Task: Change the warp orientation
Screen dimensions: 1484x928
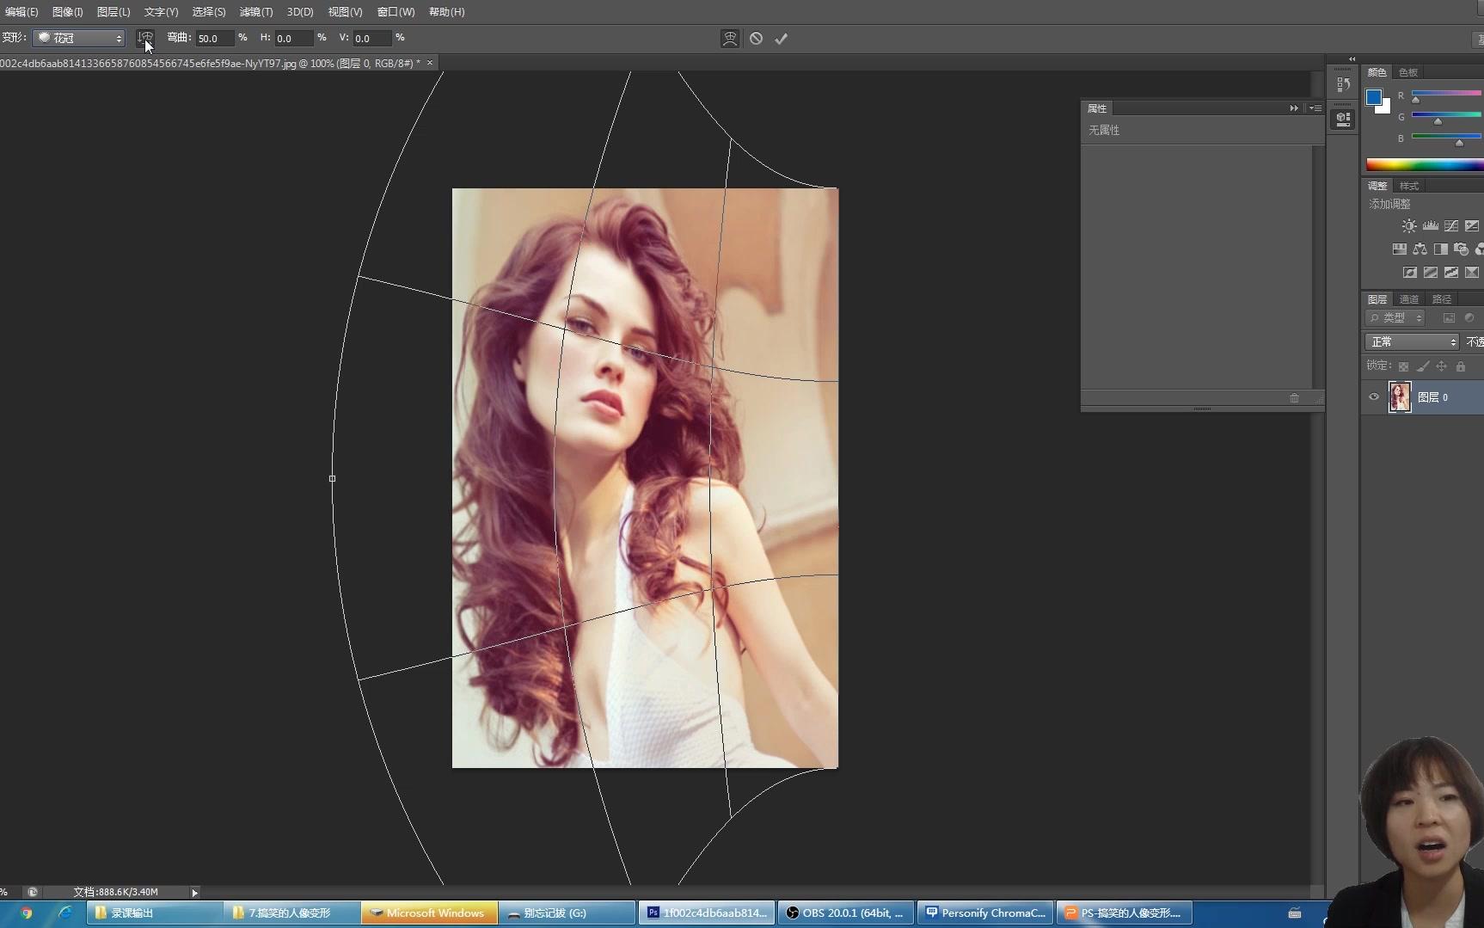Action: tap(145, 38)
